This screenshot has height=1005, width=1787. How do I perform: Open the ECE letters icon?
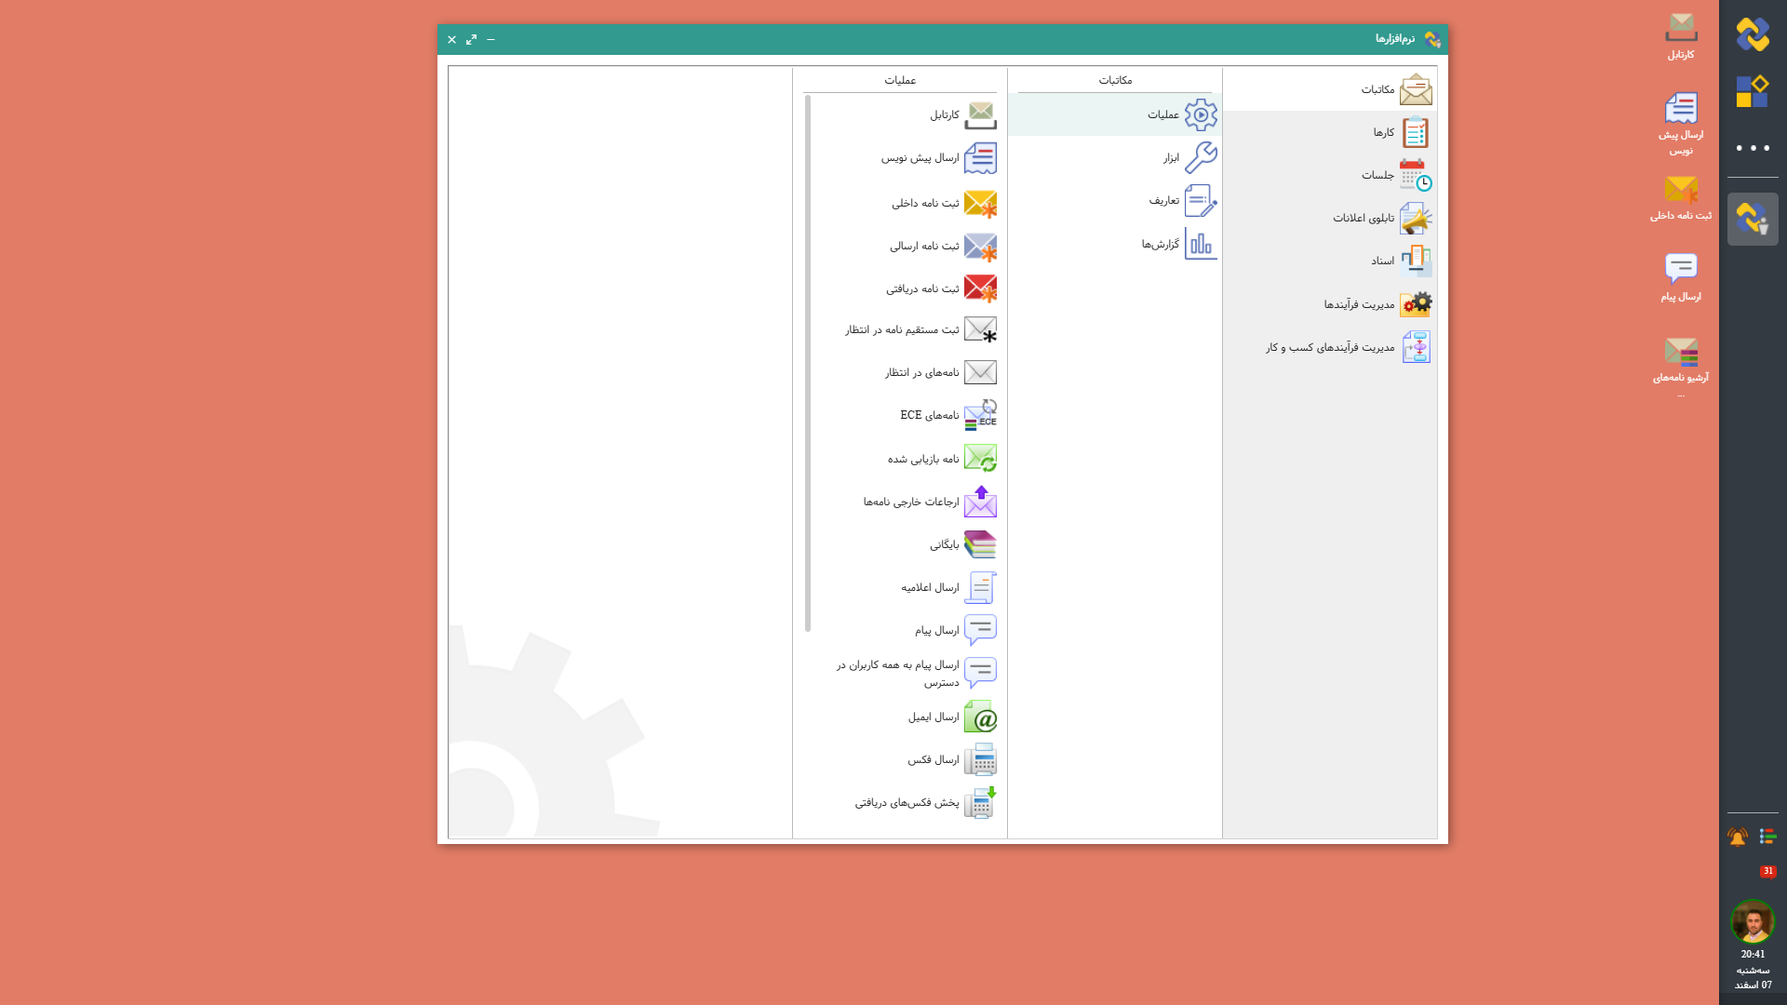[x=980, y=415]
